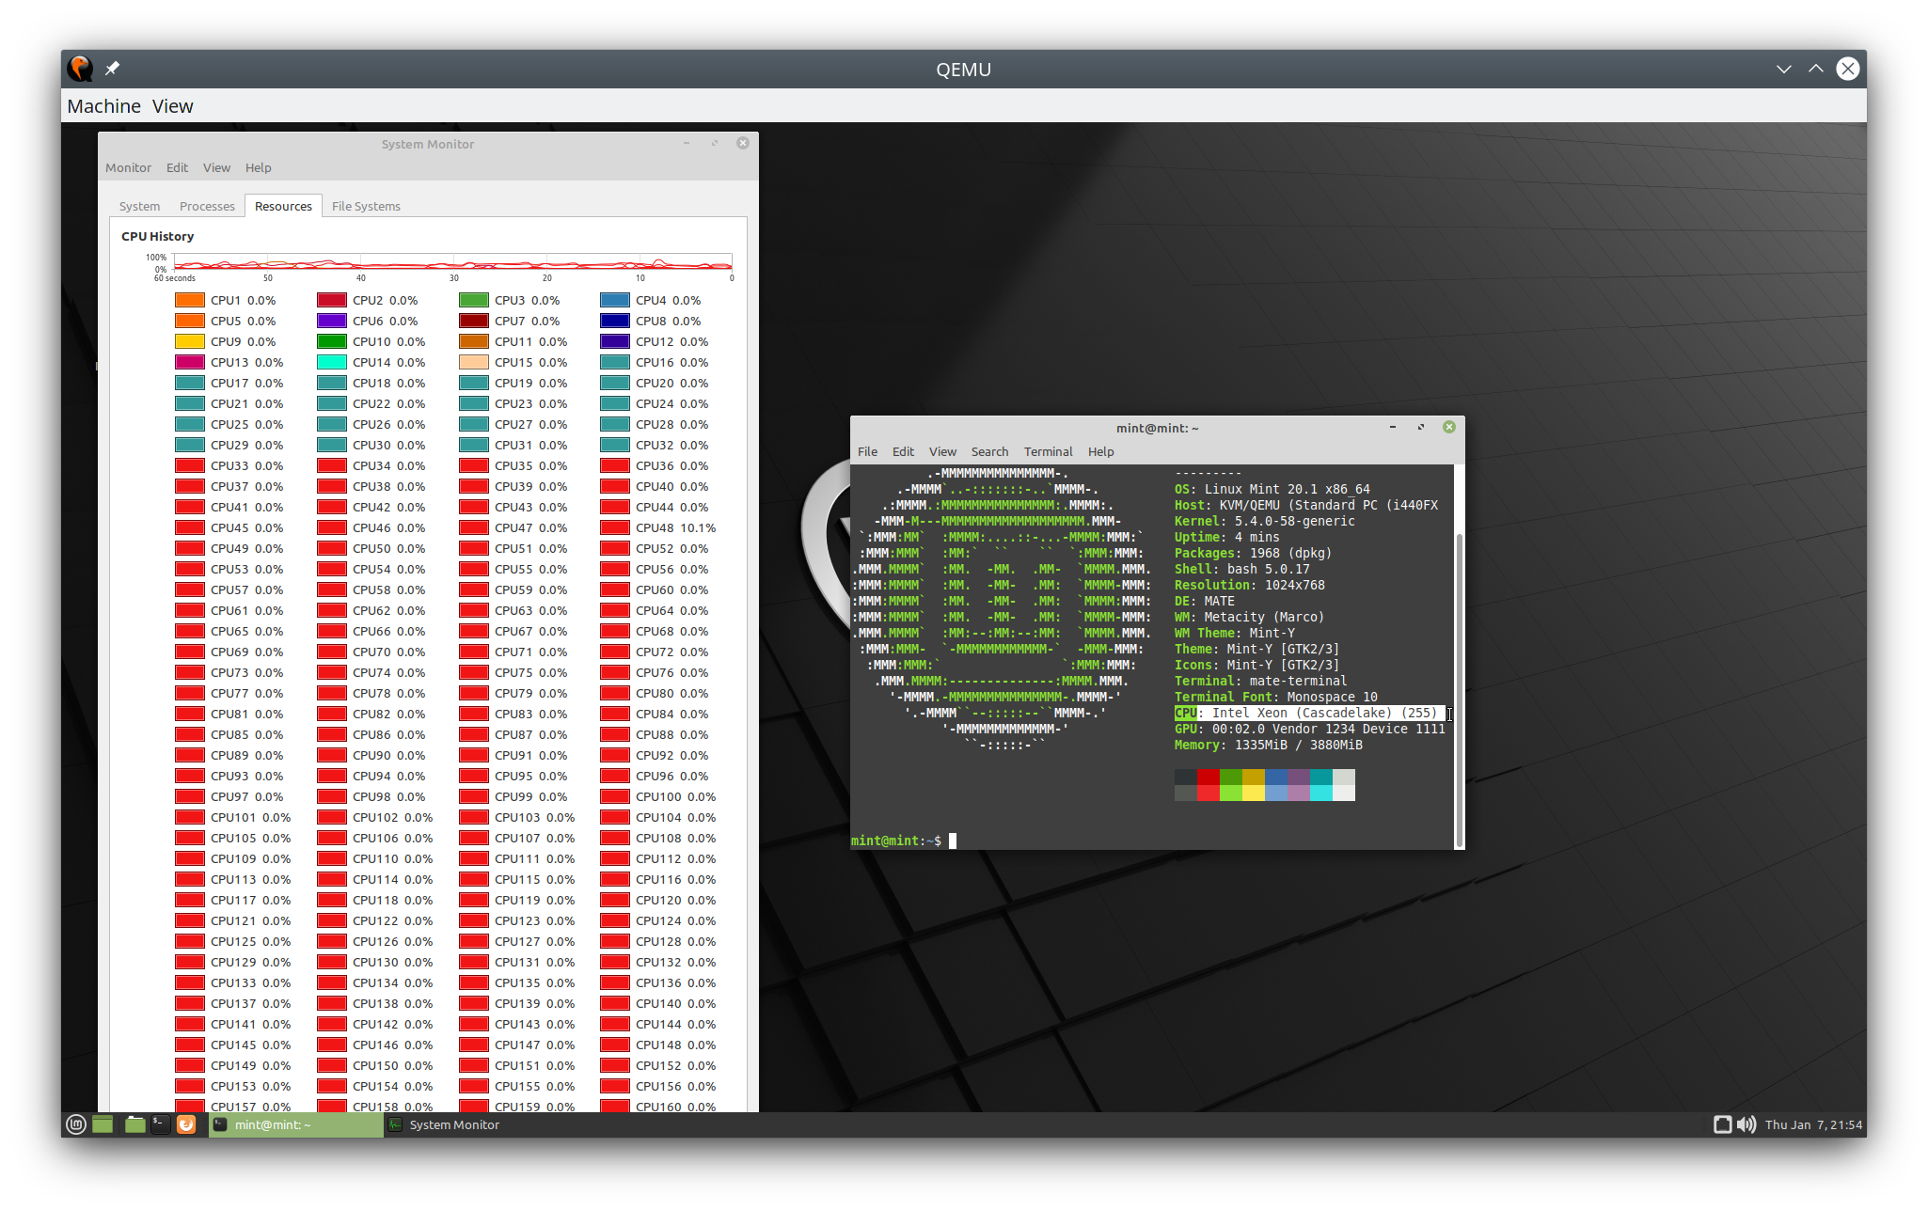Click the mint@mint terminal taskbar icon
This screenshot has height=1210, width=1928.
click(x=292, y=1126)
